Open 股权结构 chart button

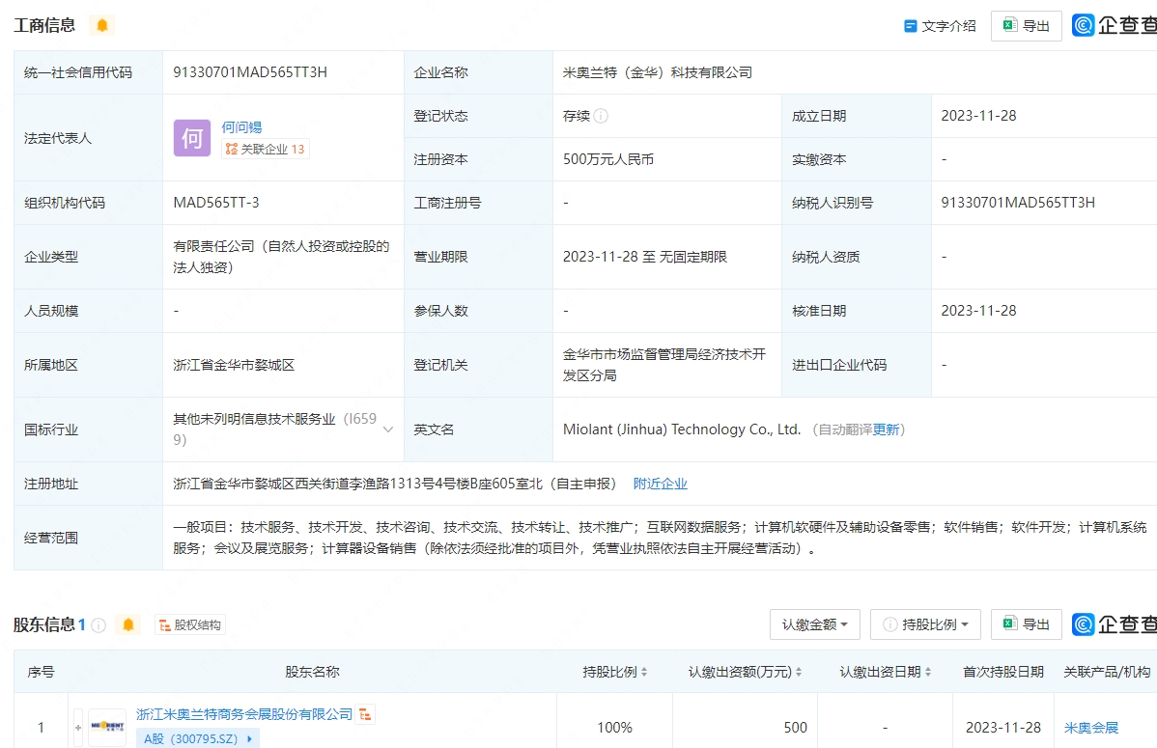(x=190, y=624)
